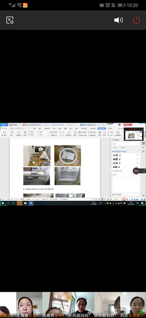
Task: Click the 抠除背景 remove background icon
Action: click(x=69, y=133)
